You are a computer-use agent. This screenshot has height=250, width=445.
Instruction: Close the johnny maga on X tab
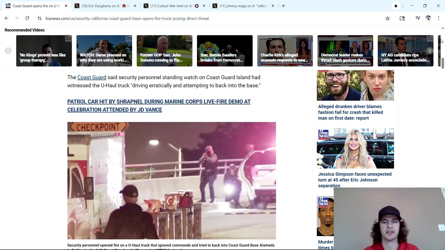click(x=273, y=6)
